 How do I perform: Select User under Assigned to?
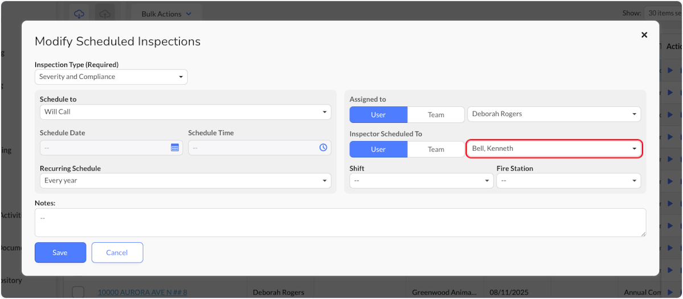(378, 115)
